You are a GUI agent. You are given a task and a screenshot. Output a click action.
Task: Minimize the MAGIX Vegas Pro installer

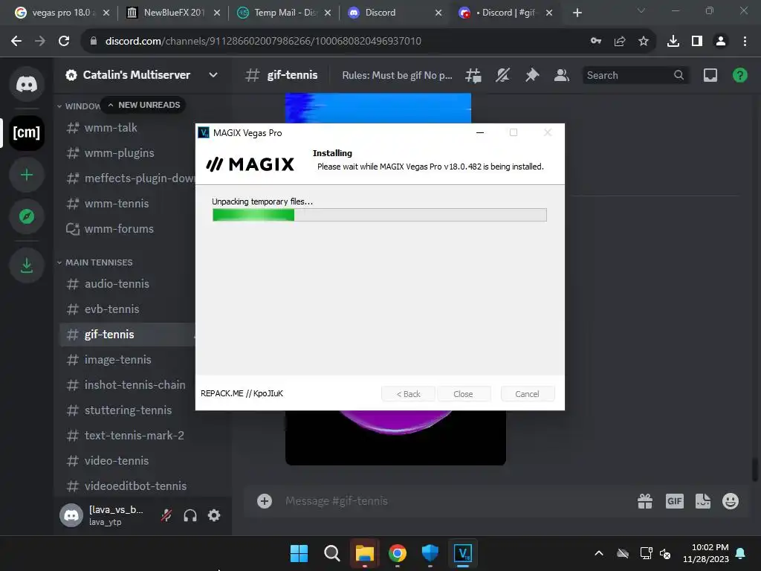tap(480, 132)
